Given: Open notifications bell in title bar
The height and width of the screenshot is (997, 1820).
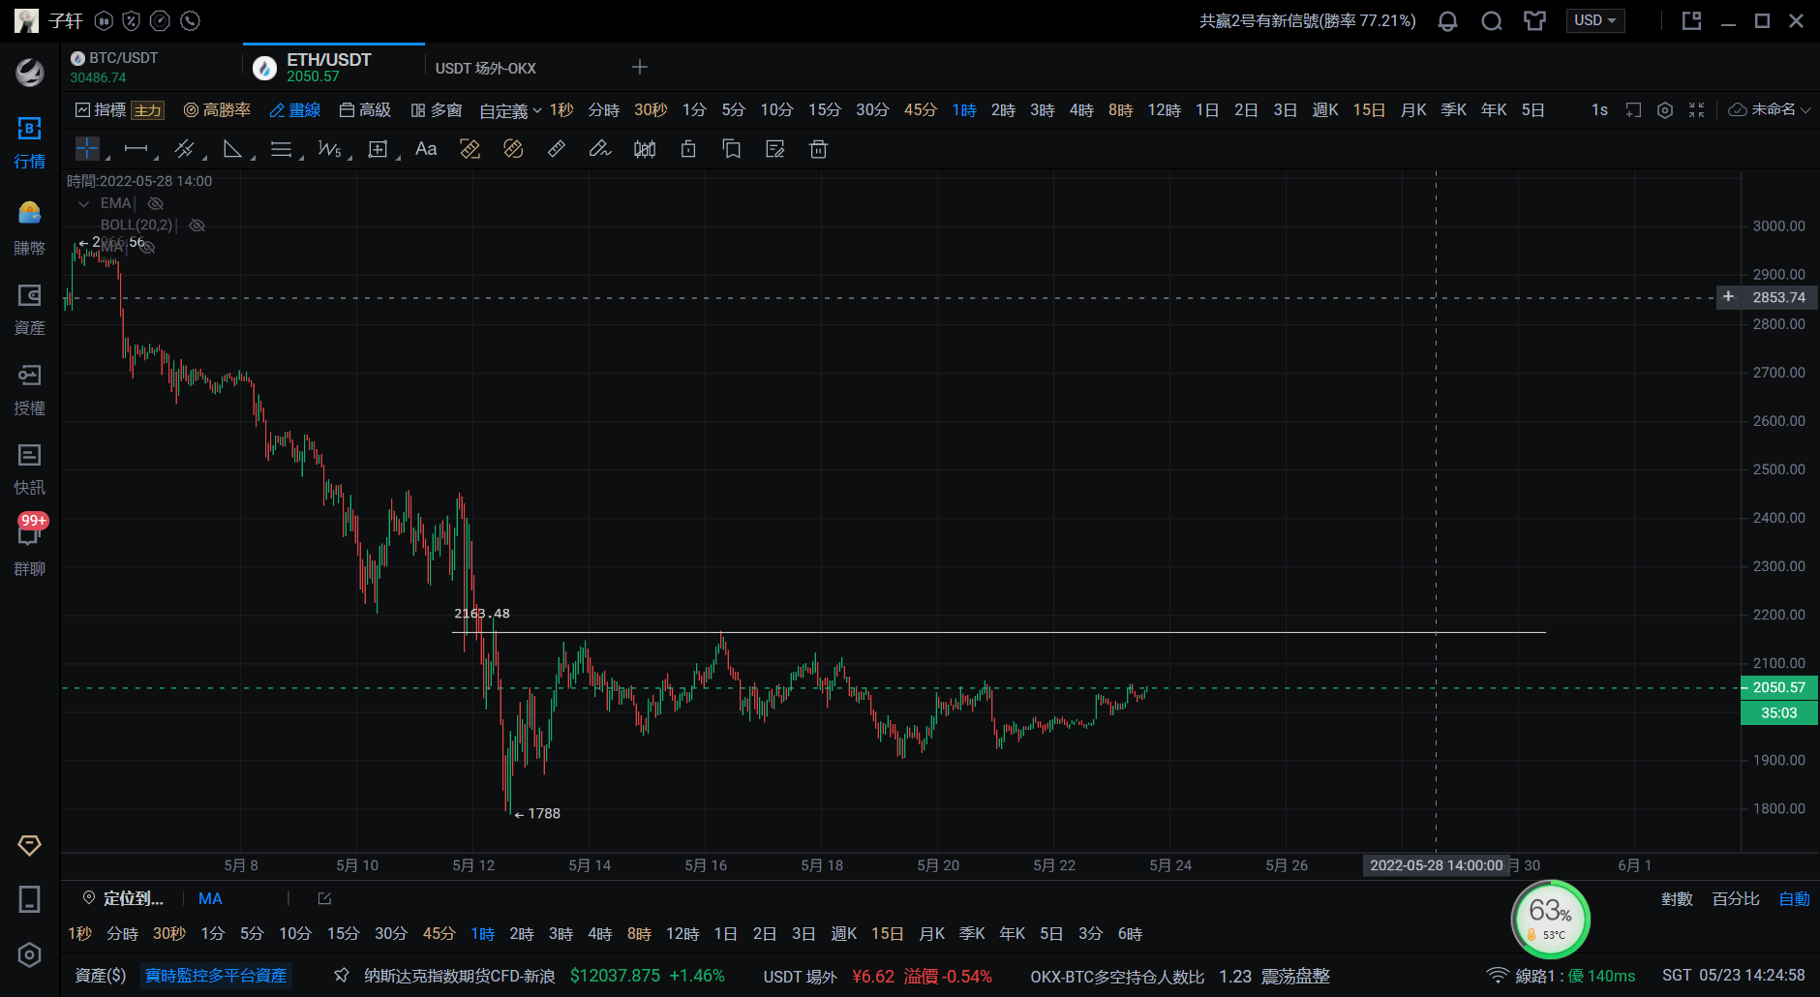Looking at the screenshot, I should click(1447, 21).
